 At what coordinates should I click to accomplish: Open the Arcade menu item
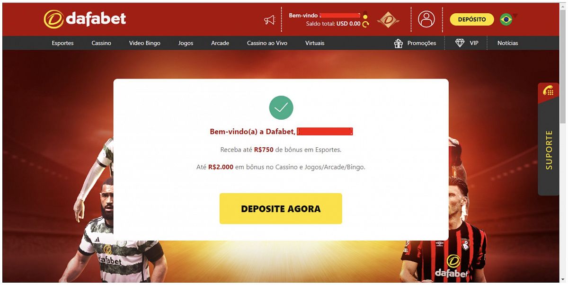(x=220, y=43)
